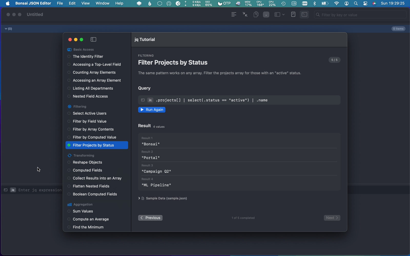The height and width of the screenshot is (256, 410).
Task: Click the tutorial query terminal icon
Action: click(x=143, y=100)
